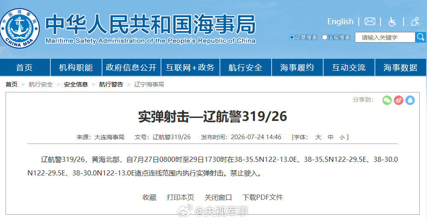Open the 海事数据 navigation menu
The image size is (427, 221).
click(401, 67)
